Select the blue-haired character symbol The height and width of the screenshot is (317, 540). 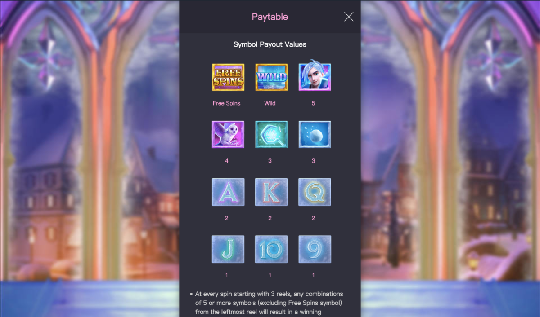[x=315, y=76]
